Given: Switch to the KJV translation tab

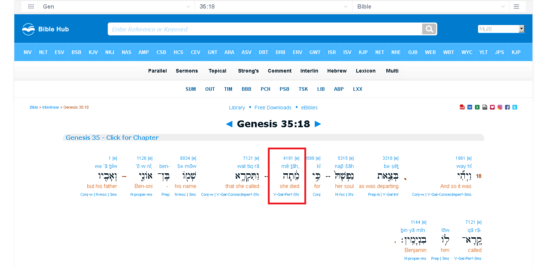Looking at the screenshot, I should point(93,52).
